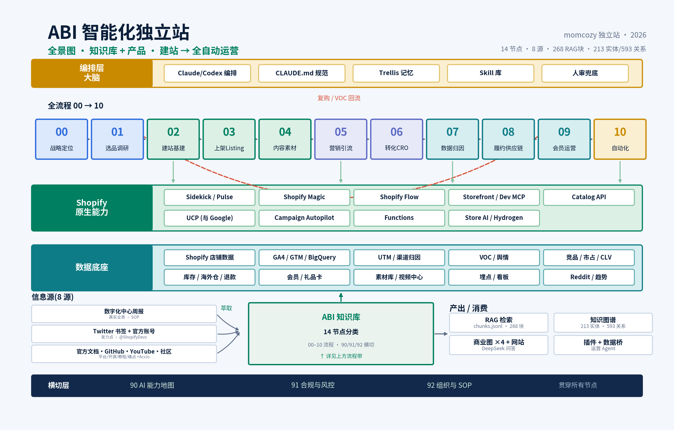674x430 pixels.
Task: Click the Twitter 书签 + 官方账号 box
Action: [124, 334]
